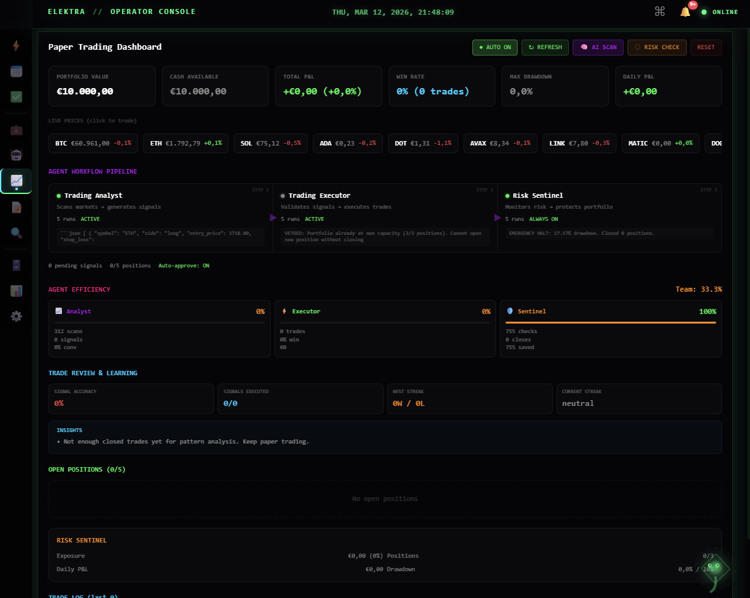
Task: Toggle ALWAYS ON for Risk Sentinel
Action: point(543,218)
